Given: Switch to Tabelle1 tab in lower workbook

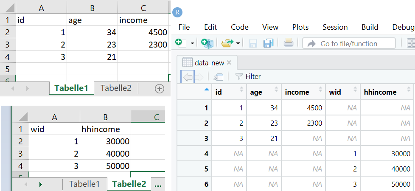Looking at the screenshot, I should click(84, 184).
